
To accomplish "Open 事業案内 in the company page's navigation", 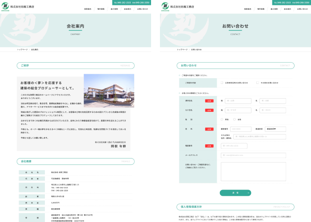I will coord(88,9).
